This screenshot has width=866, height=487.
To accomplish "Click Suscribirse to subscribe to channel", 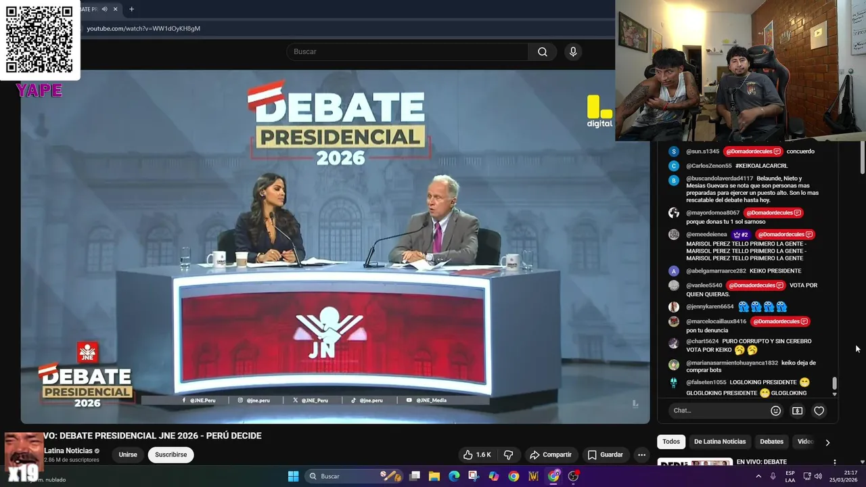I will [x=170, y=455].
